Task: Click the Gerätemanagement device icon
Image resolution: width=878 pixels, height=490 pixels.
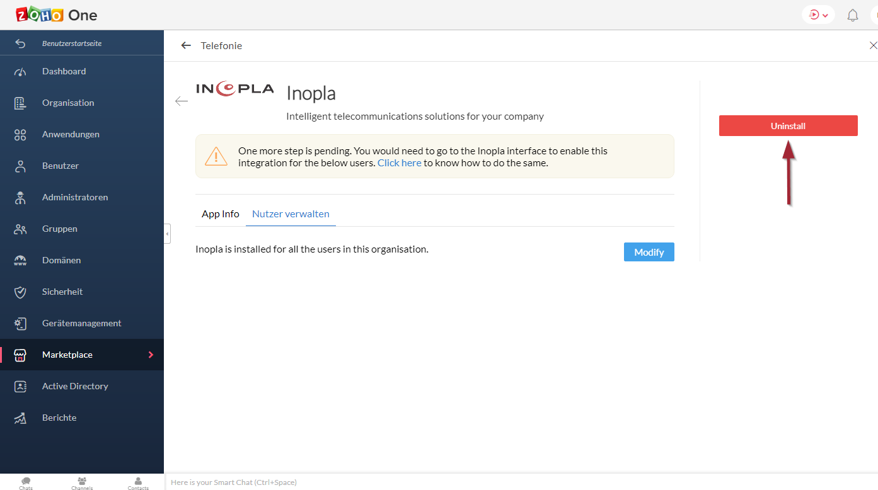Action: coord(20,324)
